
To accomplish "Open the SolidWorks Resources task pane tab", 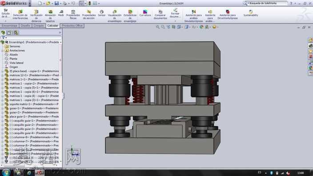I will click(310, 40).
